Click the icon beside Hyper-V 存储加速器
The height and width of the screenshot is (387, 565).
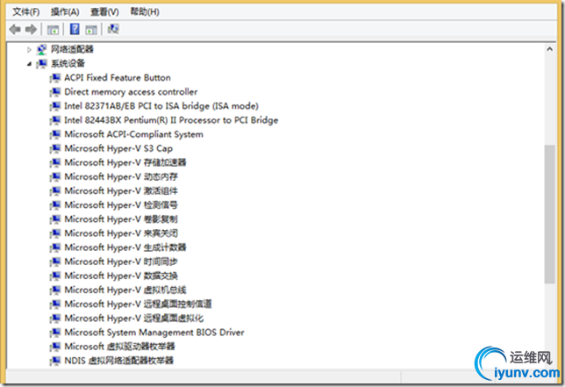[x=55, y=162]
